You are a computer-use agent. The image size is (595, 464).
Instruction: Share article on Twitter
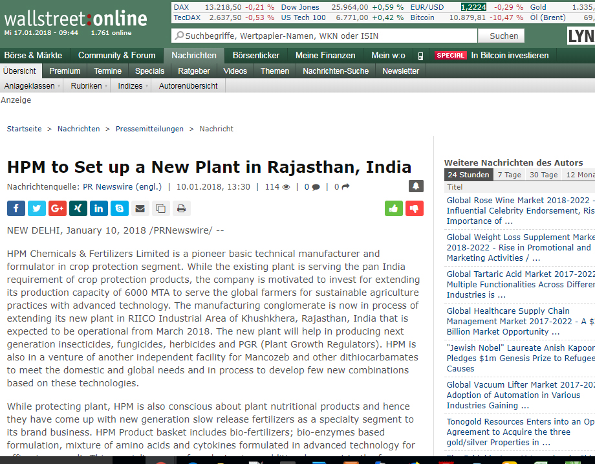click(x=37, y=208)
